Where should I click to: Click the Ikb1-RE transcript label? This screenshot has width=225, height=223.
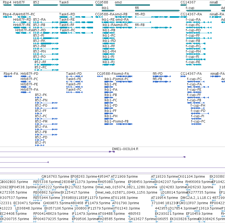click(108, 20)
